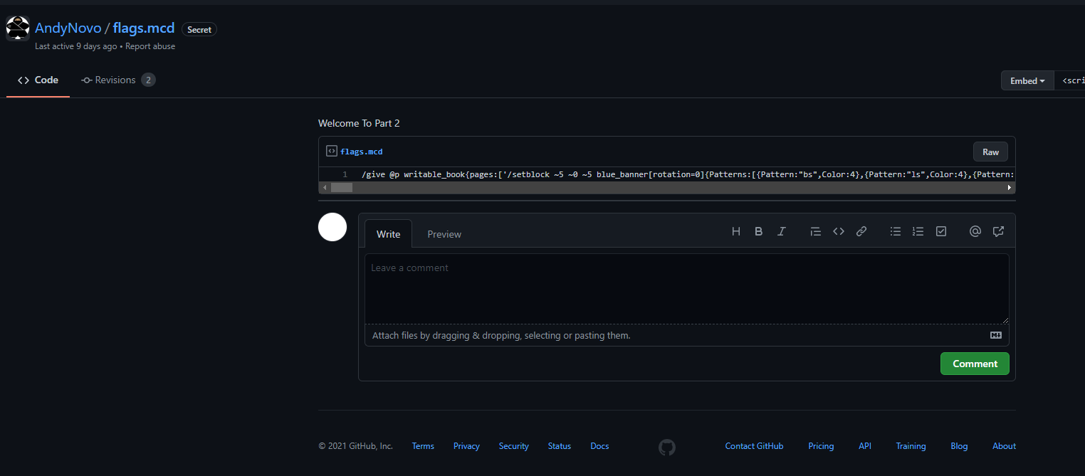Select the Write tab

pyautogui.click(x=388, y=234)
